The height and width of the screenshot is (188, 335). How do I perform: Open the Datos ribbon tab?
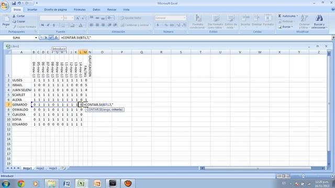click(96, 9)
